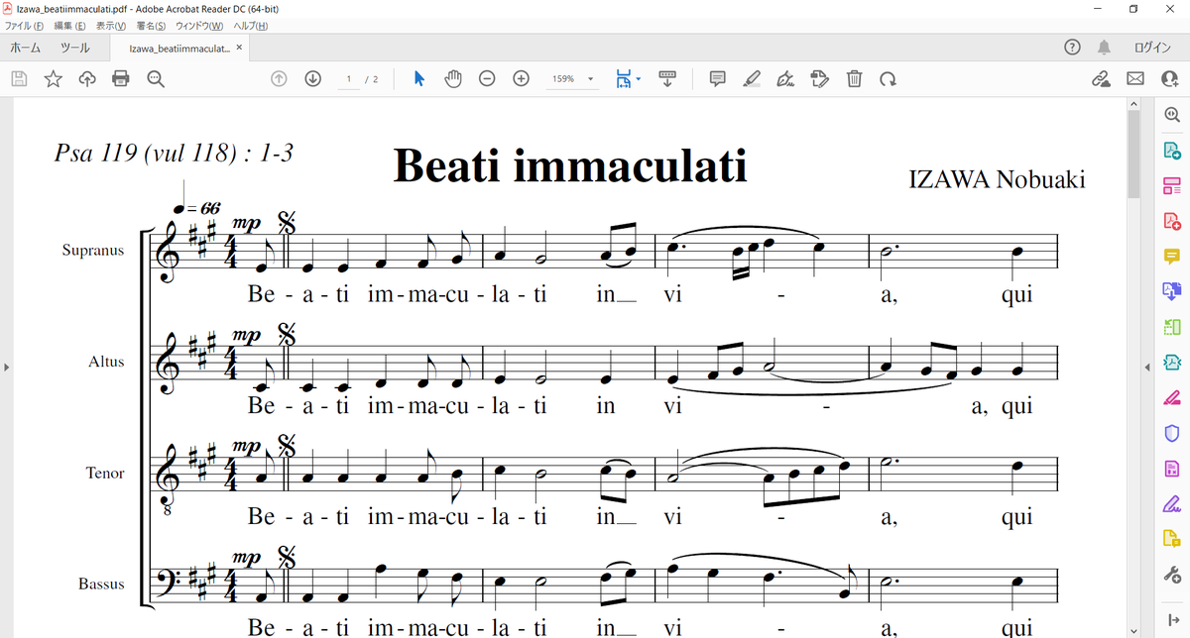Expand the right pane with the bottom arrow icon
Image resolution: width=1190 pixels, height=638 pixels.
pos(1171,620)
